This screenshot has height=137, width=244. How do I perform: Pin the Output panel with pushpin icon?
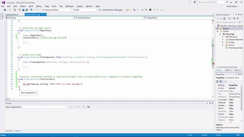pyautogui.click(x=210, y=103)
